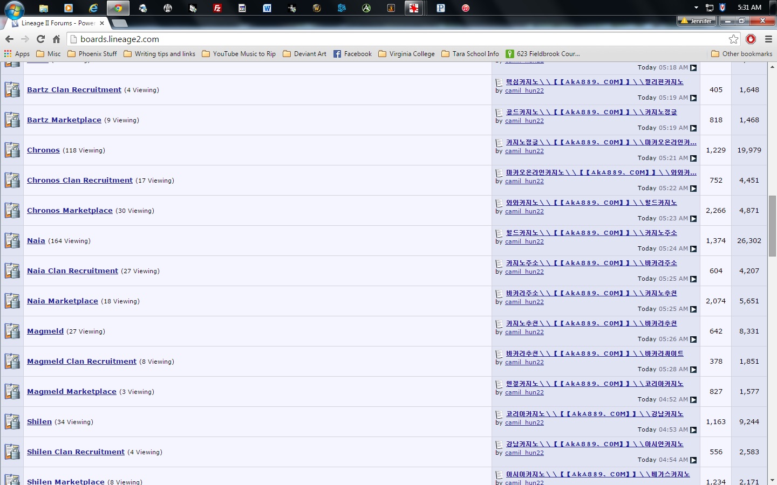
Task: Open the Deviant Art bookmarks folder
Action: tap(304, 54)
